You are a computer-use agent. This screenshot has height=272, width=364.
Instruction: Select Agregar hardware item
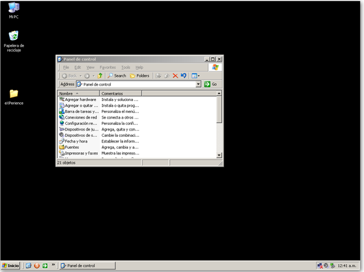77,99
